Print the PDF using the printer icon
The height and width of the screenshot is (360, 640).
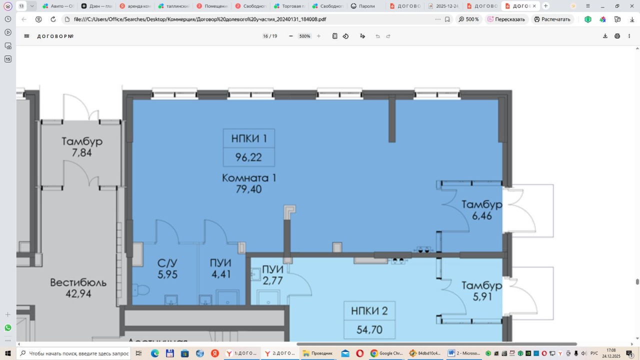(x=617, y=36)
